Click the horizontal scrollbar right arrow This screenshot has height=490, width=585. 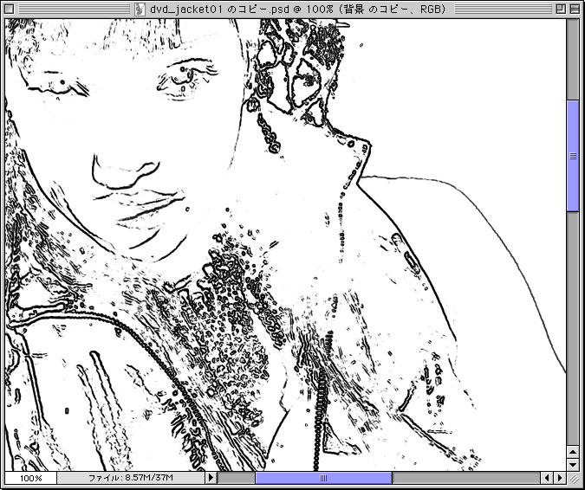[559, 478]
